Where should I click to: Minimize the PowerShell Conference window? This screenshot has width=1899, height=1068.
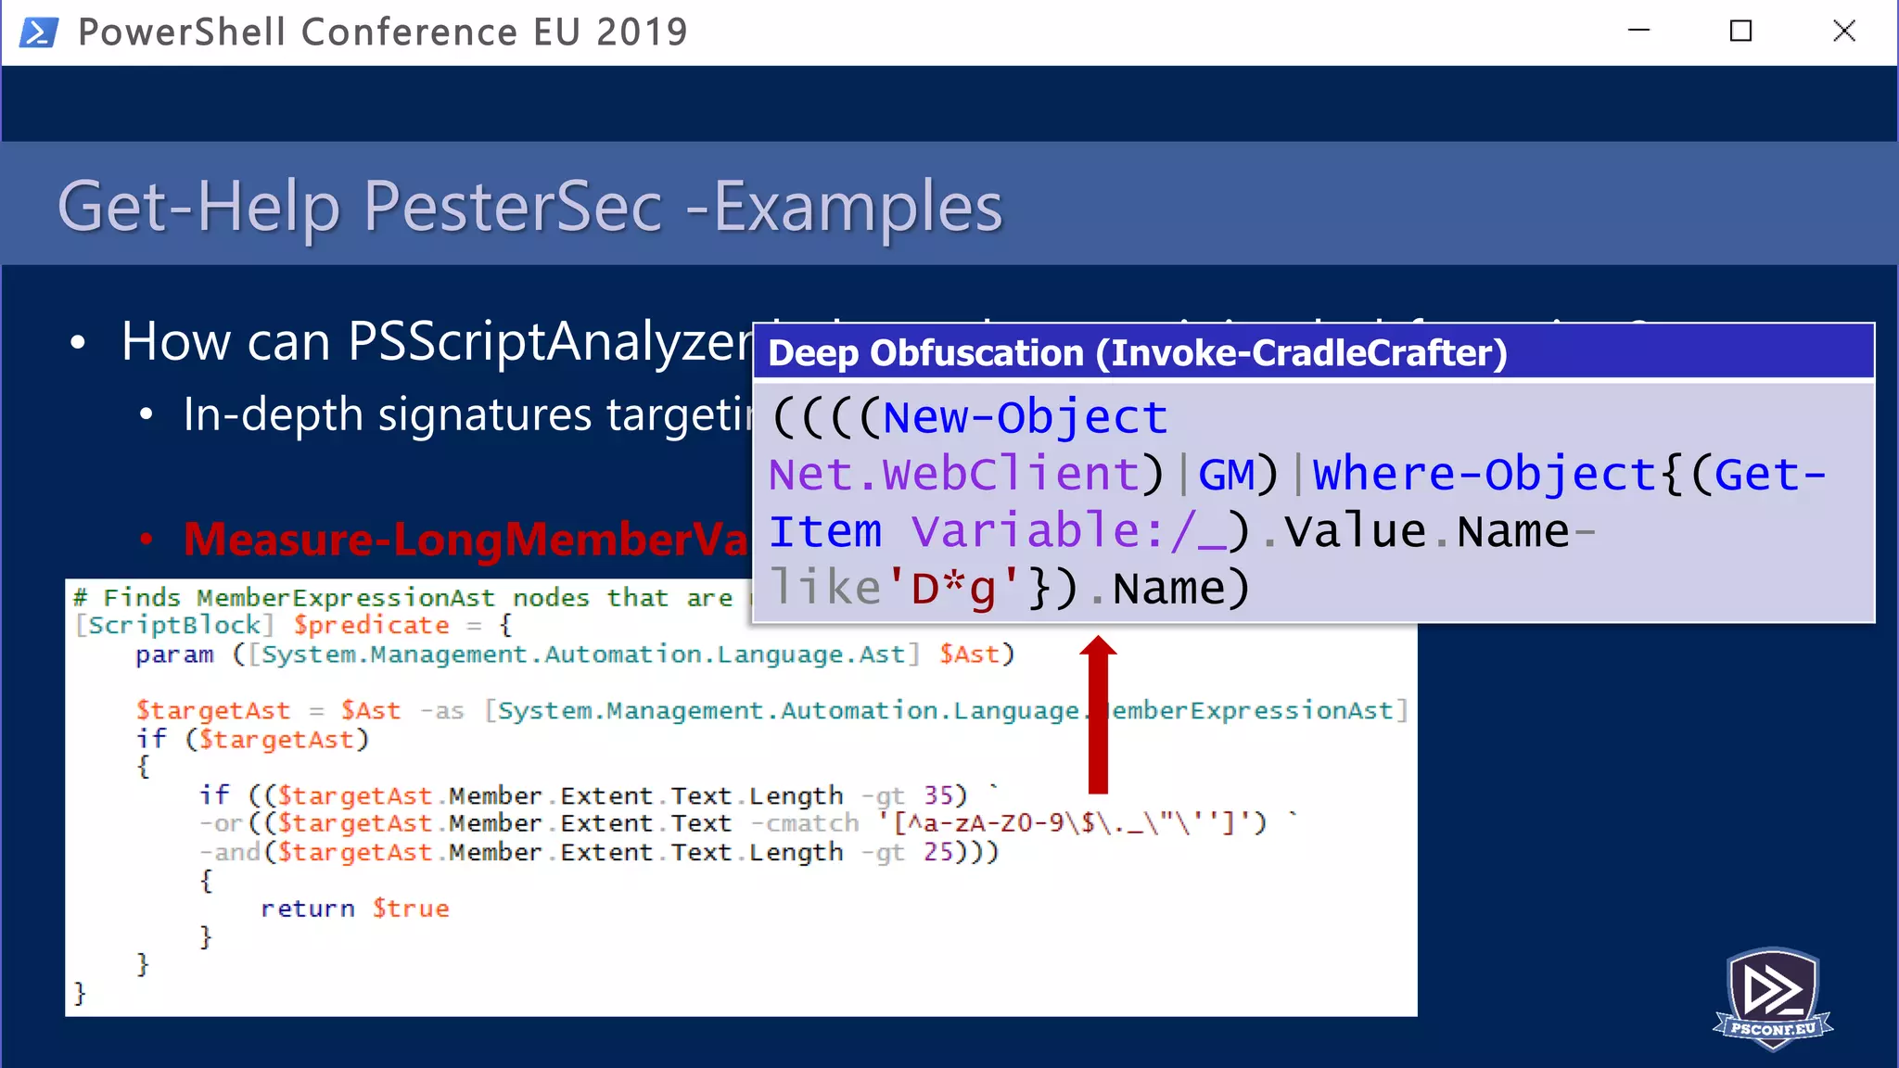coord(1638,31)
